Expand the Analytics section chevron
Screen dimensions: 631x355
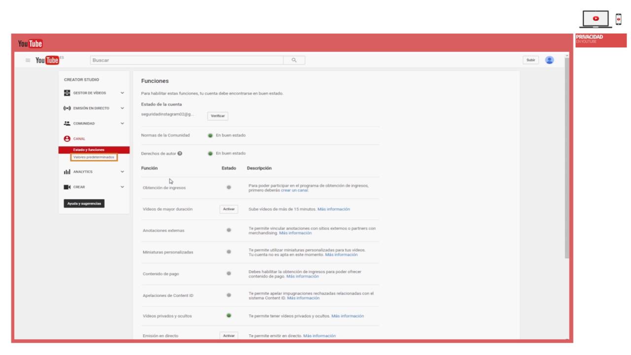point(122,172)
